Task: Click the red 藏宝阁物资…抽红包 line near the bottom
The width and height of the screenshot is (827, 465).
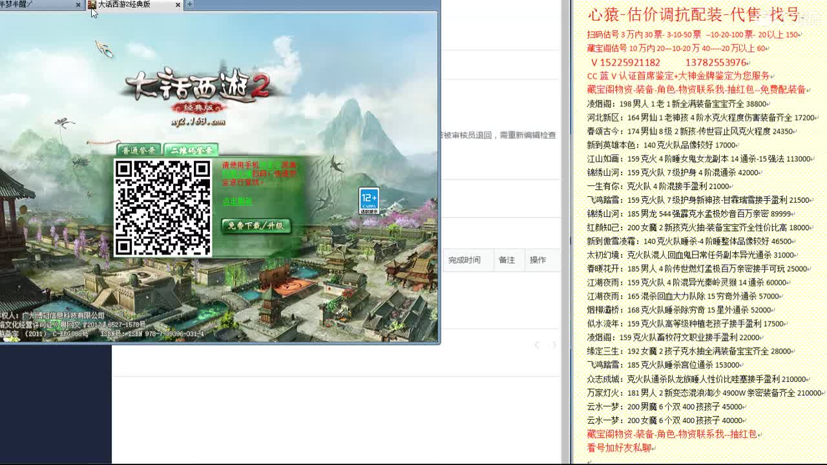Action: (x=674, y=434)
